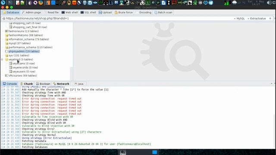Image resolution: width=276 pixels, height=155 pixels.
Task: Click the arrow button to start injection
Action: click(x=270, y=19)
